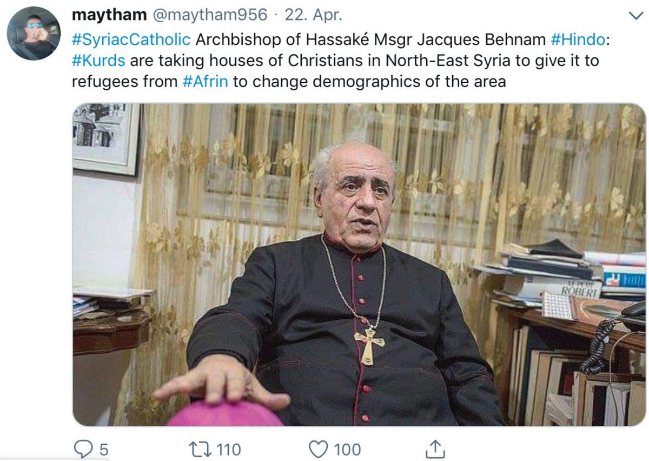This screenshot has width=649, height=461.
Task: Click the reply speech bubble icon
Action: (83, 449)
